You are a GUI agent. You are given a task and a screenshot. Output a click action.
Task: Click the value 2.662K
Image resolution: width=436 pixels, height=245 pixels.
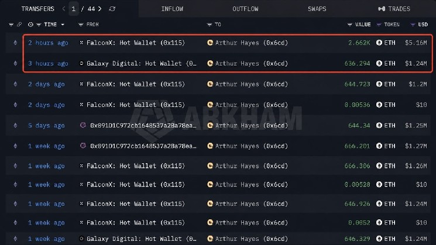[x=359, y=43]
